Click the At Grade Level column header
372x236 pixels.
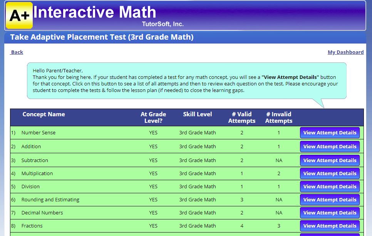pyautogui.click(x=153, y=117)
